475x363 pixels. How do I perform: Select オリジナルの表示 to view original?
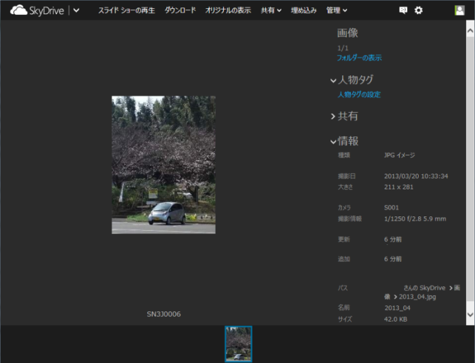228,10
